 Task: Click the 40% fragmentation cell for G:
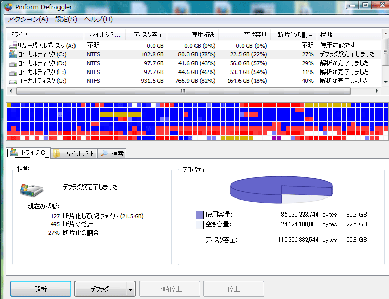click(x=308, y=81)
